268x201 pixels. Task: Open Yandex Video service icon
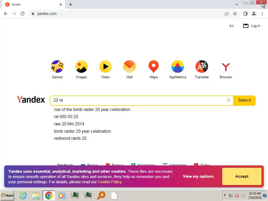tap(105, 67)
